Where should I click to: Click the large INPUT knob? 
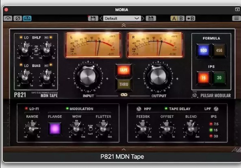[x=88, y=76]
